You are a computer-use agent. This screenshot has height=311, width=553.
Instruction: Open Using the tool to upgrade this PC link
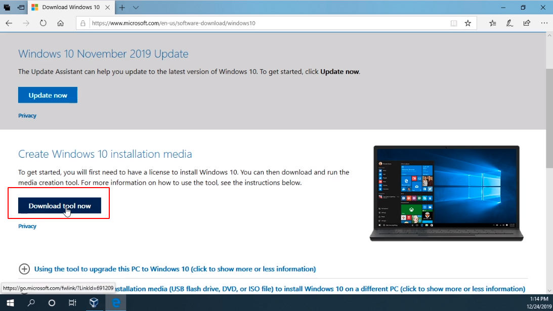[175, 269]
